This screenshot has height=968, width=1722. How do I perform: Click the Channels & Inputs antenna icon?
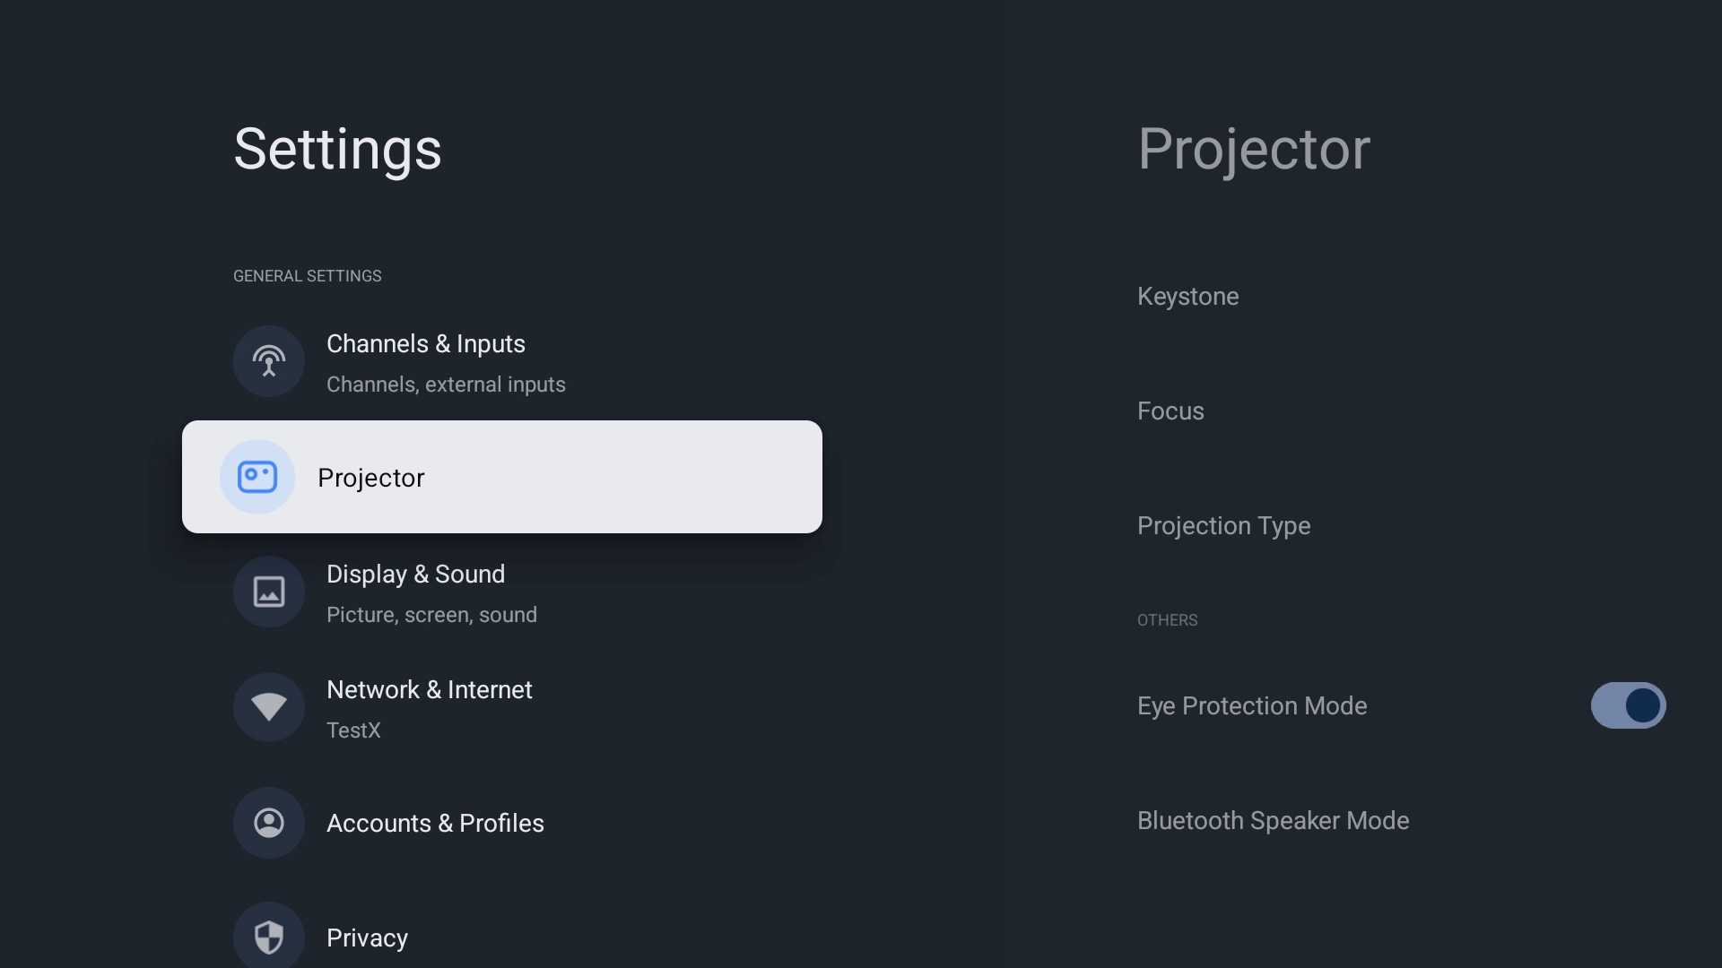click(x=268, y=361)
